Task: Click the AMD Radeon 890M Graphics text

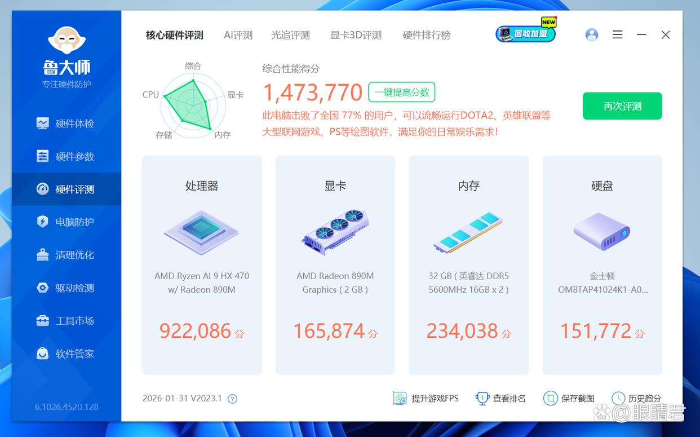Action: [x=335, y=282]
